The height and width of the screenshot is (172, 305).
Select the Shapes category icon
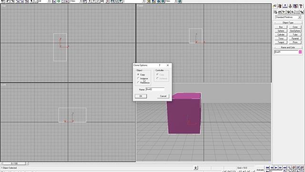coord(280,12)
